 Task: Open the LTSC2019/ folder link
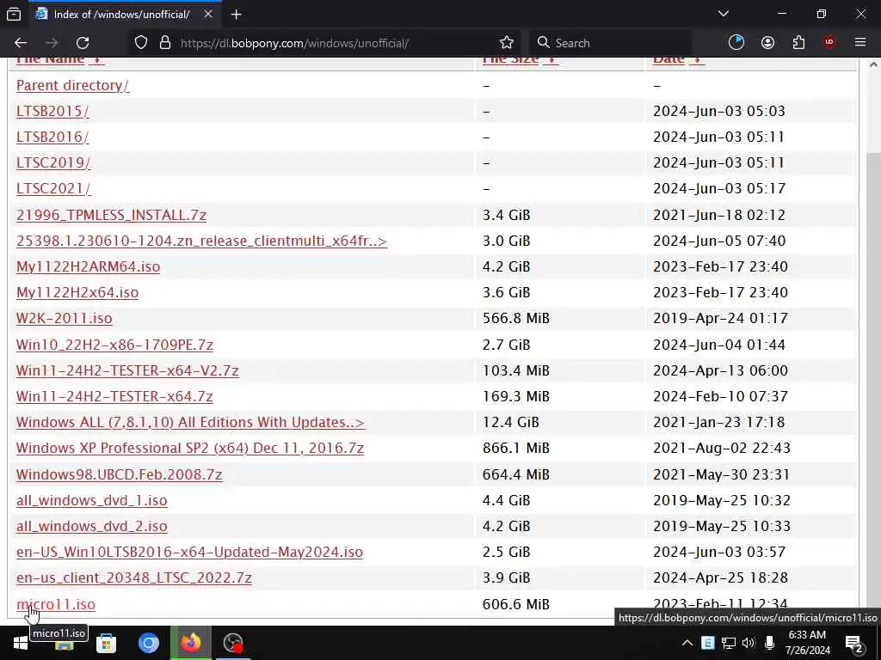pyautogui.click(x=53, y=162)
